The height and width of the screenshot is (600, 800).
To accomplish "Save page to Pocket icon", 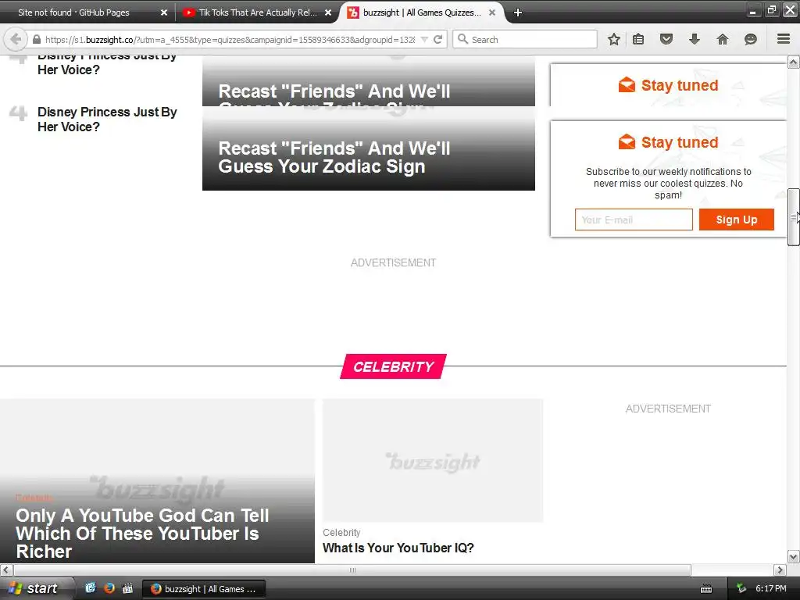I will 666,39.
